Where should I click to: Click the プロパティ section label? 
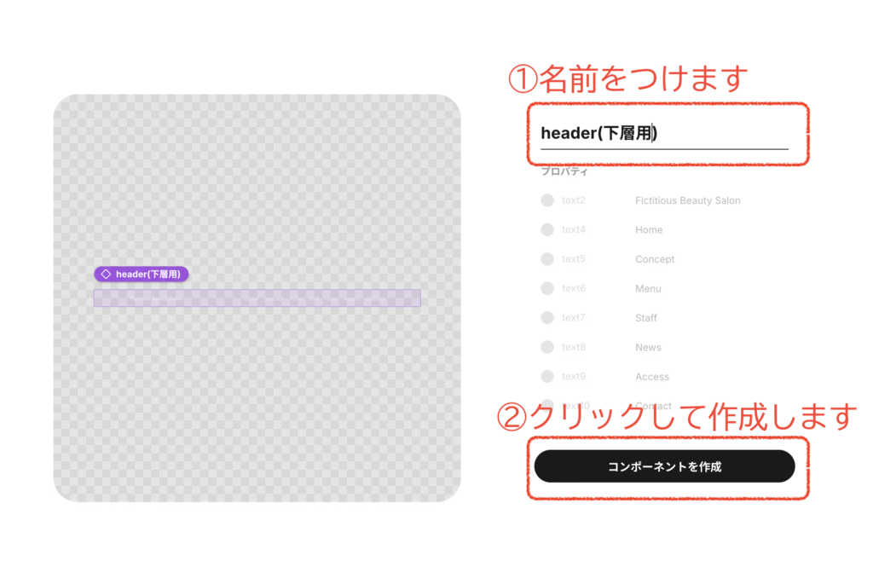564,171
